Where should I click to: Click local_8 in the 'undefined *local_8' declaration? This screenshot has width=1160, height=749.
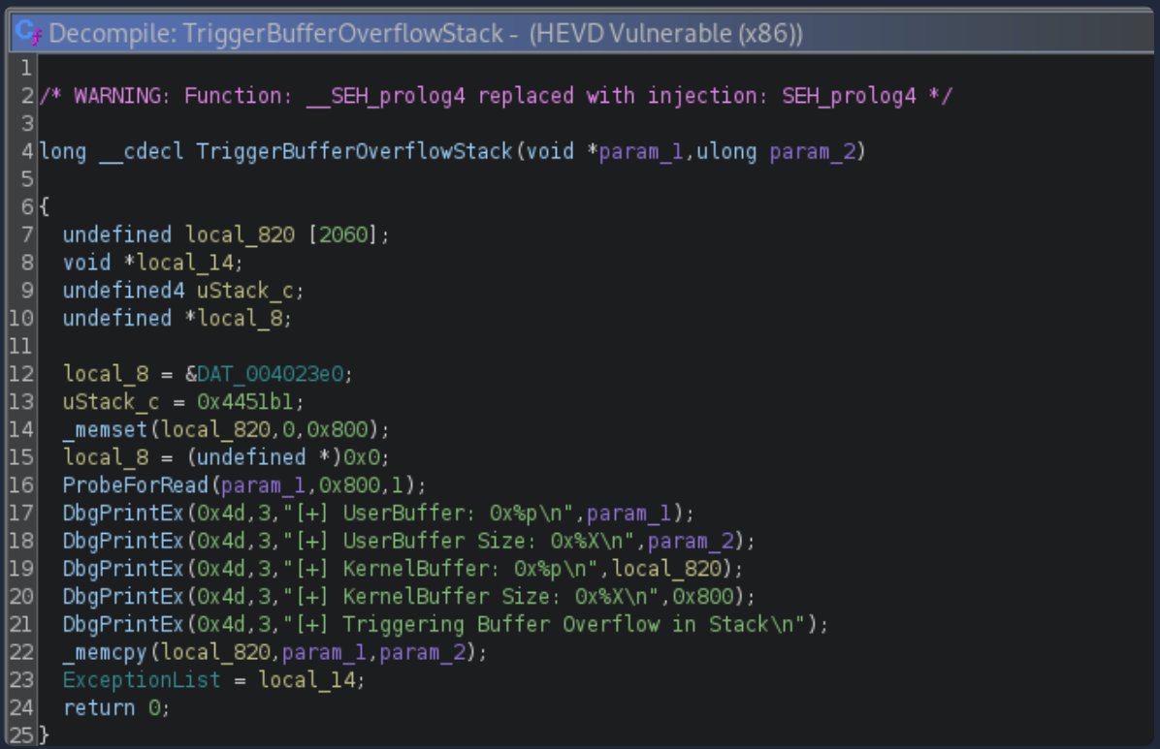pyautogui.click(x=240, y=319)
